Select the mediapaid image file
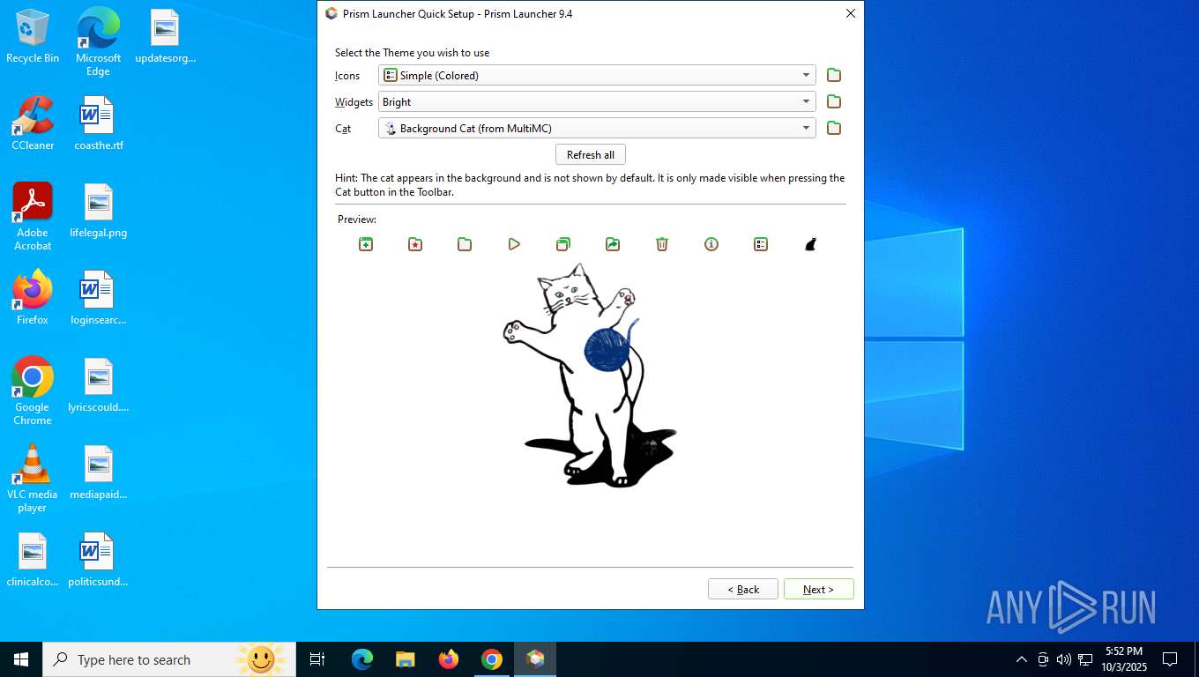The image size is (1199, 677). click(x=98, y=472)
